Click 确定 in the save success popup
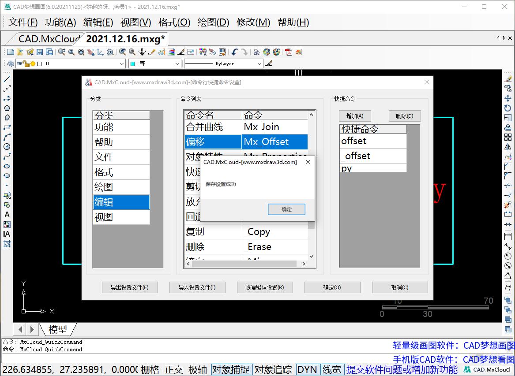 (286, 209)
